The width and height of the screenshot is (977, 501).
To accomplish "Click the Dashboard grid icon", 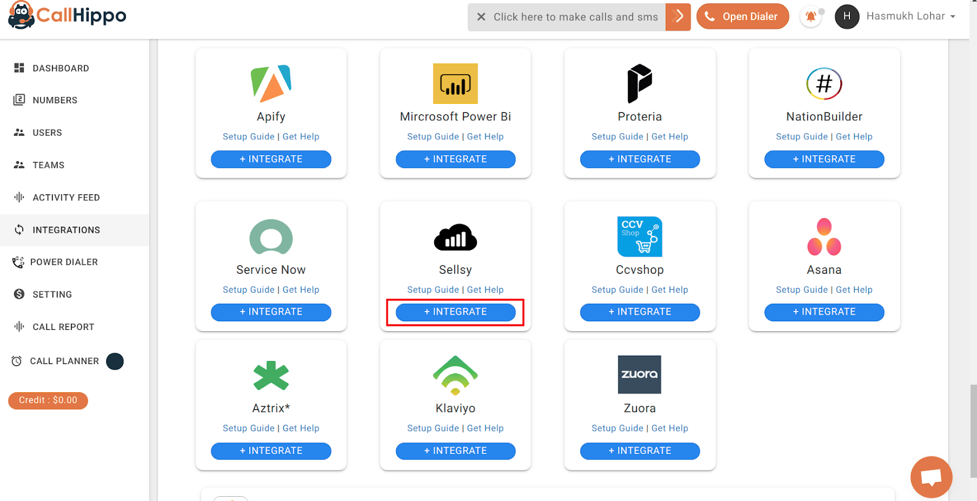I will 19,68.
